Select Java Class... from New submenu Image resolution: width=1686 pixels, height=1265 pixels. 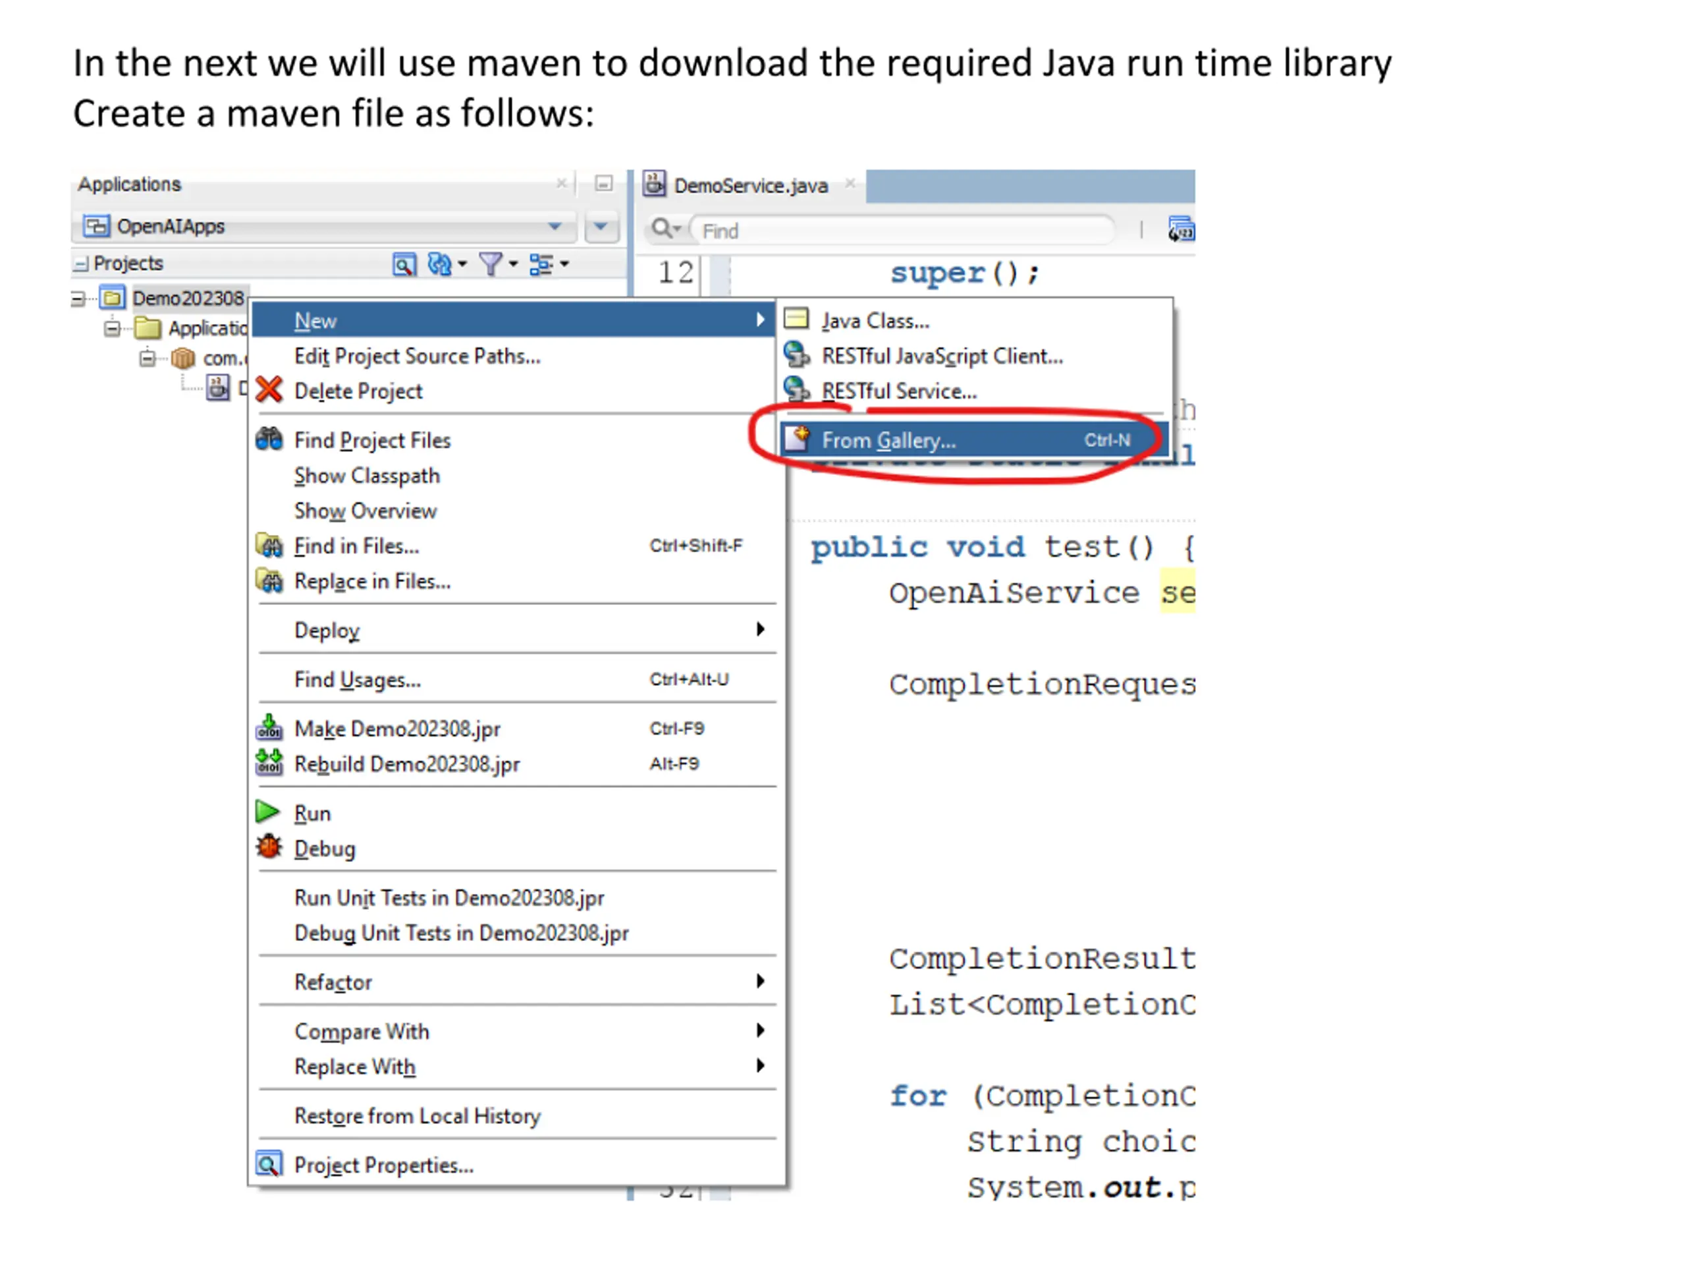click(x=875, y=320)
